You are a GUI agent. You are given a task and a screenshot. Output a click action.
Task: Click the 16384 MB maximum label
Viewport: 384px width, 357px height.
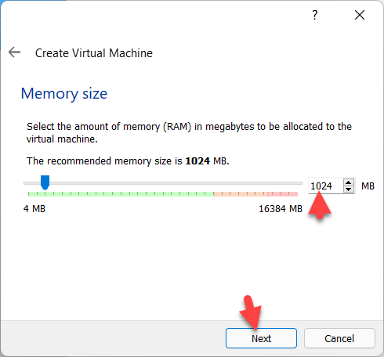281,209
